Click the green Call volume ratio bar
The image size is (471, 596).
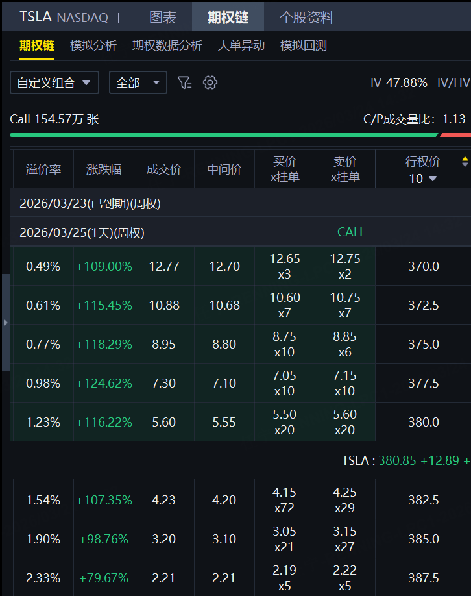pos(224,135)
